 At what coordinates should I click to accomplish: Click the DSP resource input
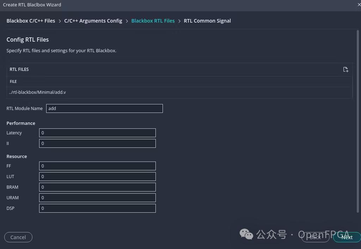[x=97, y=208]
